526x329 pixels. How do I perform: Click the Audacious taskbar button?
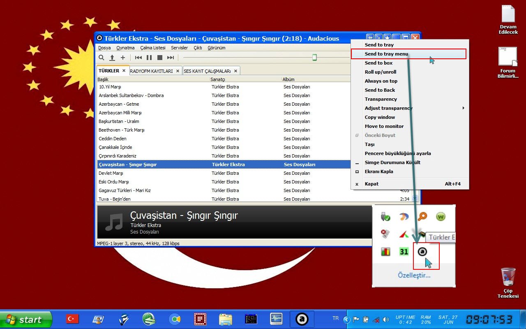tap(302, 319)
